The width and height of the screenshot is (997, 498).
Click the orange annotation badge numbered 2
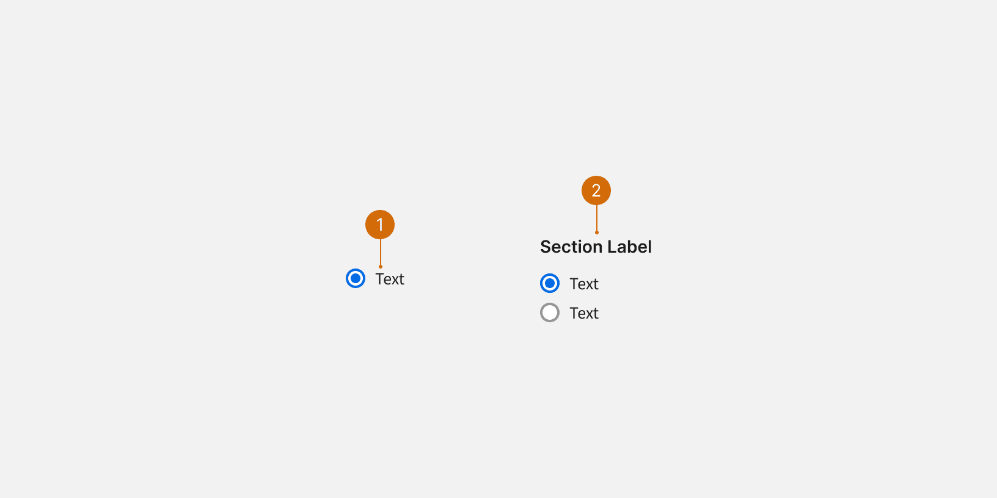(x=596, y=190)
